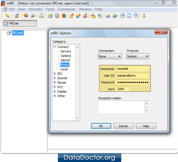This screenshot has height=162, width=178.
Task: Select Proxy in category tree
Action: point(65,65)
